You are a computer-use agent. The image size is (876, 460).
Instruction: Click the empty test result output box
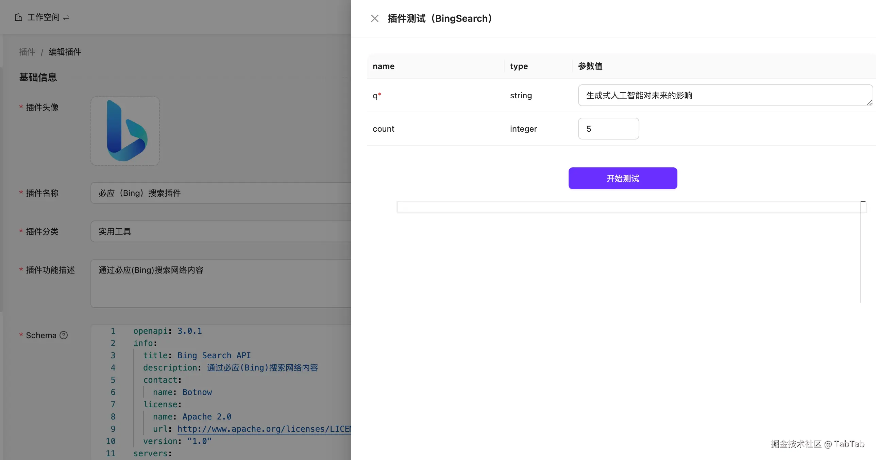629,207
